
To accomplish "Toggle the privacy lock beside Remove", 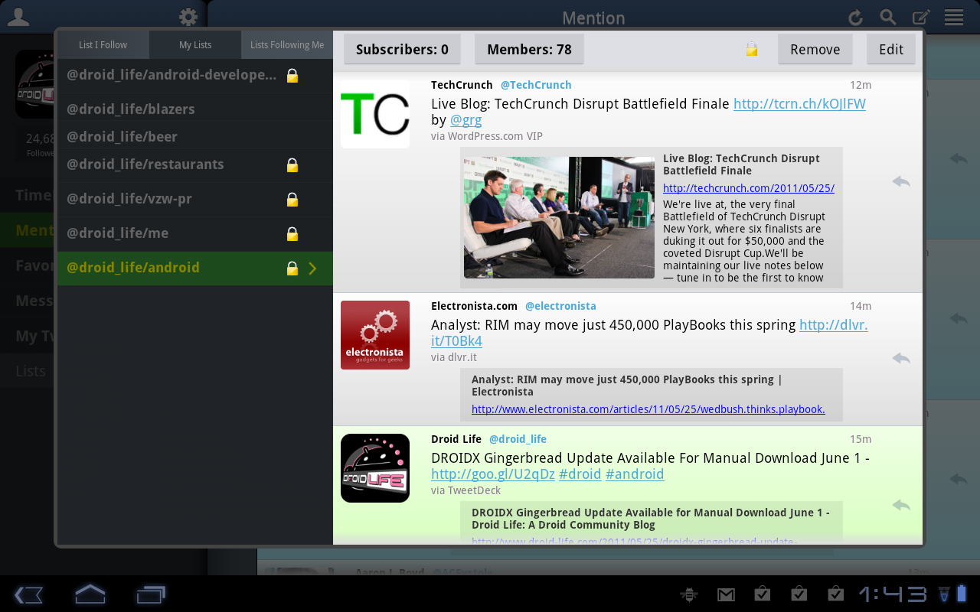I will [752, 50].
